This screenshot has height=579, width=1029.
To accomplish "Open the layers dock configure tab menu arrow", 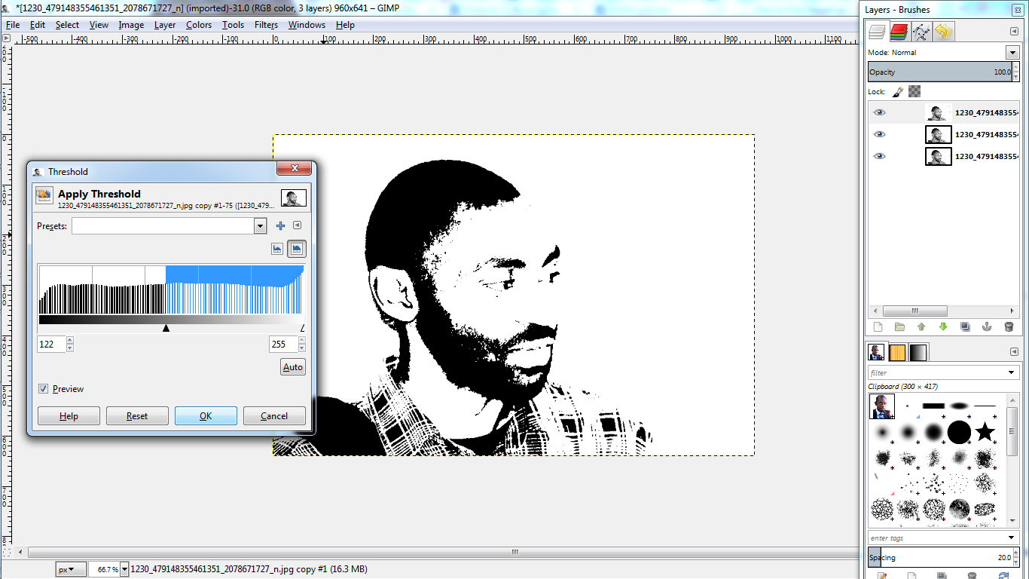I will [x=1014, y=31].
